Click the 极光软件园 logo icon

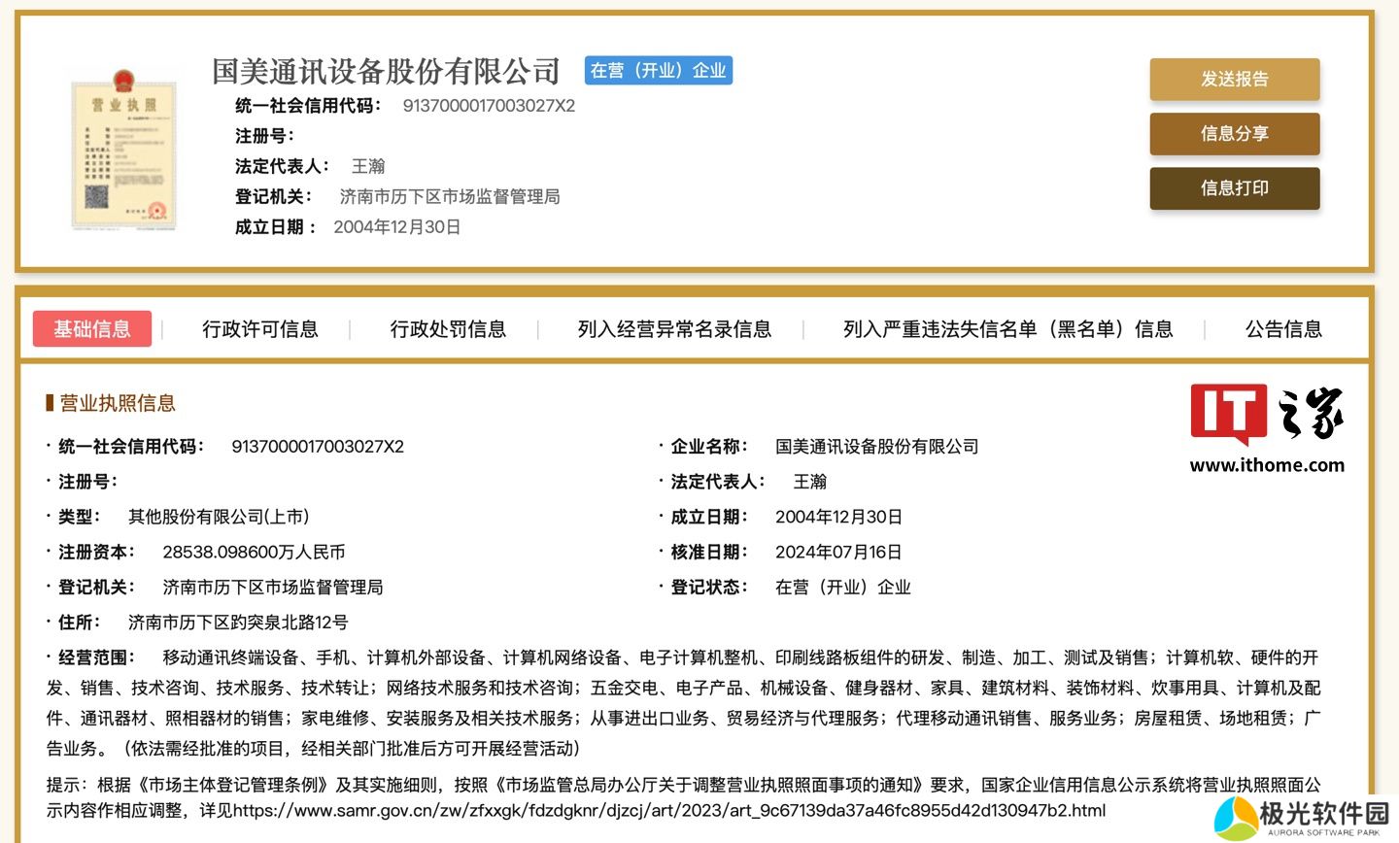pos(1236,818)
